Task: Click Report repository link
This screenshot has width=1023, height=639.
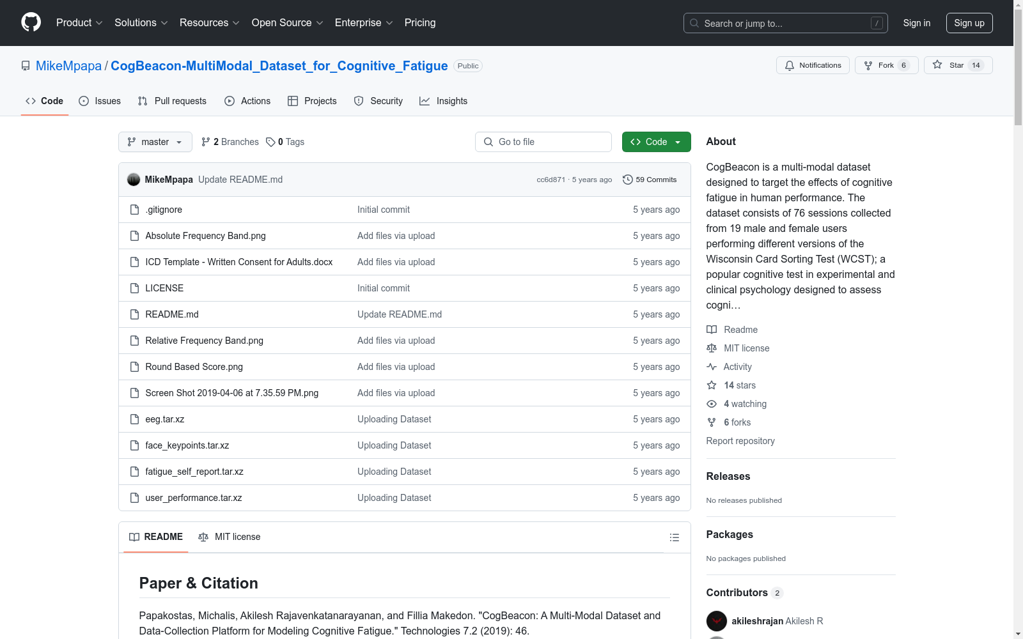Action: 740,441
